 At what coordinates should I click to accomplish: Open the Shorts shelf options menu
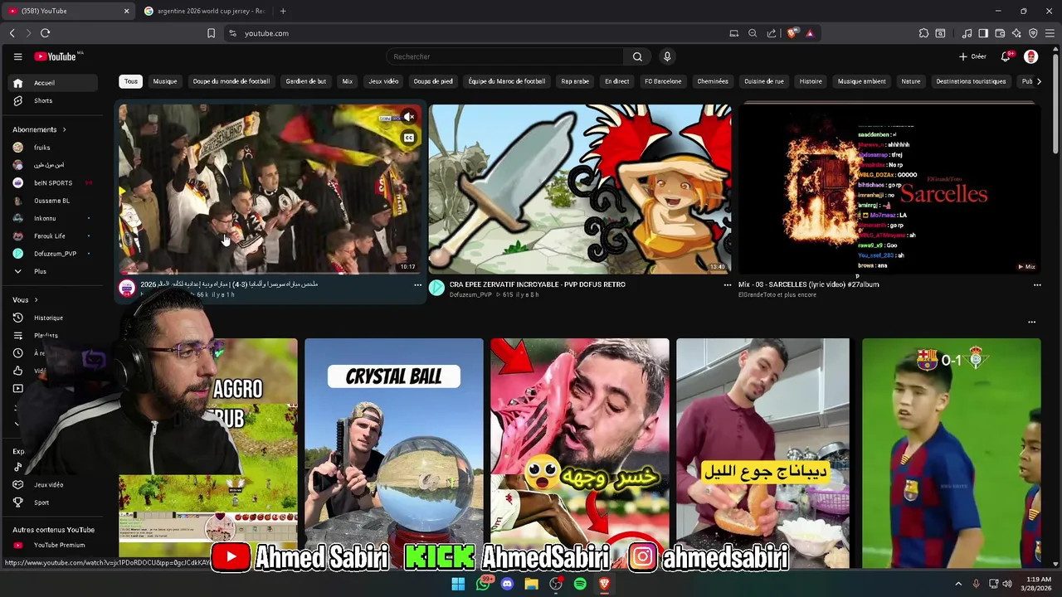(1031, 322)
